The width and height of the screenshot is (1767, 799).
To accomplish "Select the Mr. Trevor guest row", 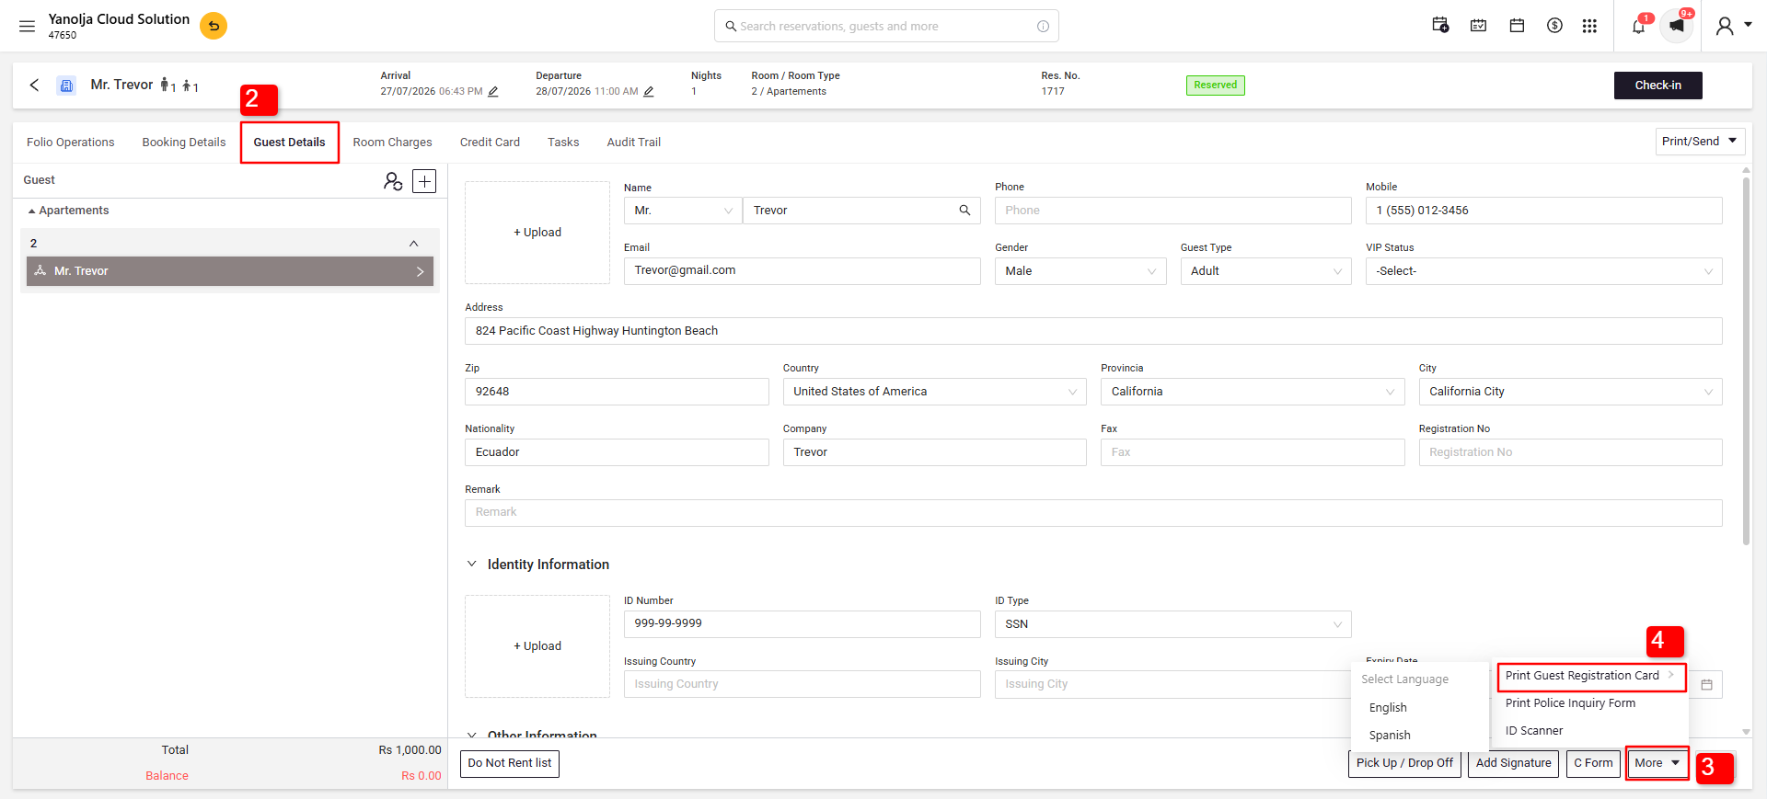I will [x=230, y=271].
